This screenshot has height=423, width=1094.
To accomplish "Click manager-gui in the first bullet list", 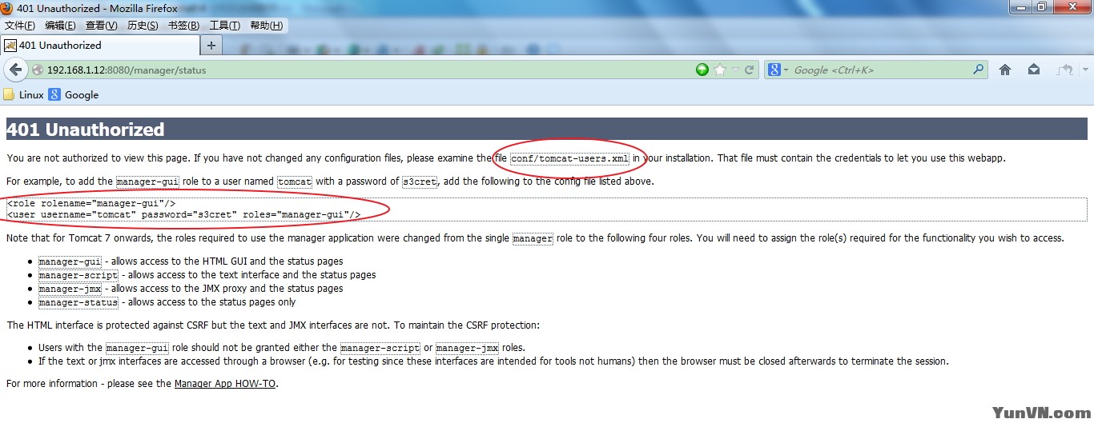I will click(70, 261).
